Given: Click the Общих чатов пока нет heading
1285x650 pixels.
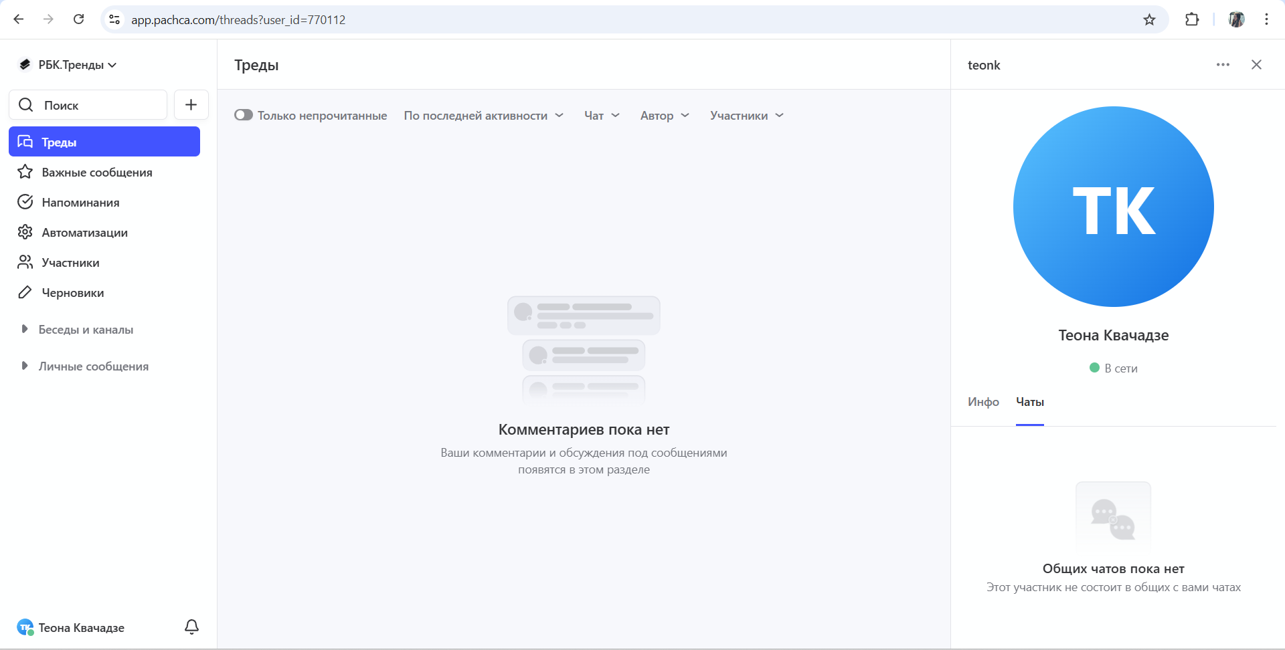Looking at the screenshot, I should [x=1114, y=568].
